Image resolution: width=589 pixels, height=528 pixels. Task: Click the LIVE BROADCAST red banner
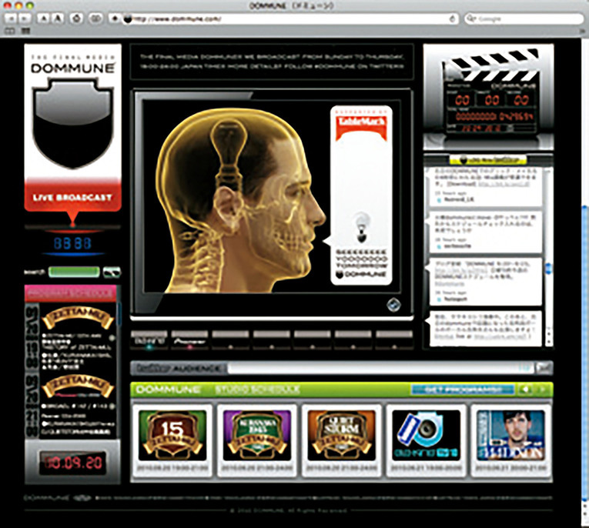[x=72, y=198]
